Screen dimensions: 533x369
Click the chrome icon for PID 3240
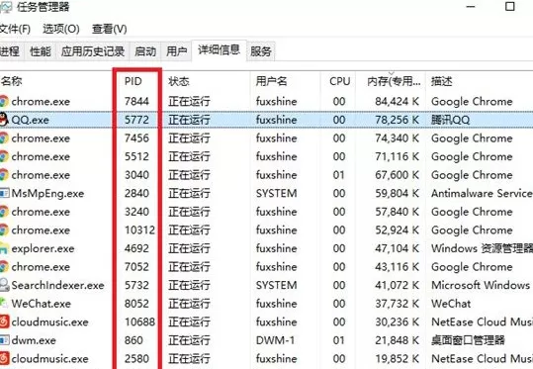(4, 212)
